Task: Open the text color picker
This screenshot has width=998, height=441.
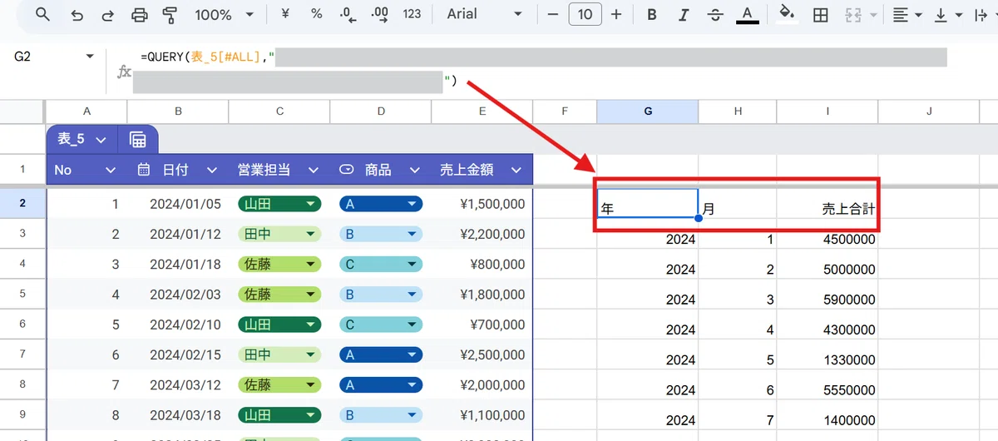Action: [748, 14]
